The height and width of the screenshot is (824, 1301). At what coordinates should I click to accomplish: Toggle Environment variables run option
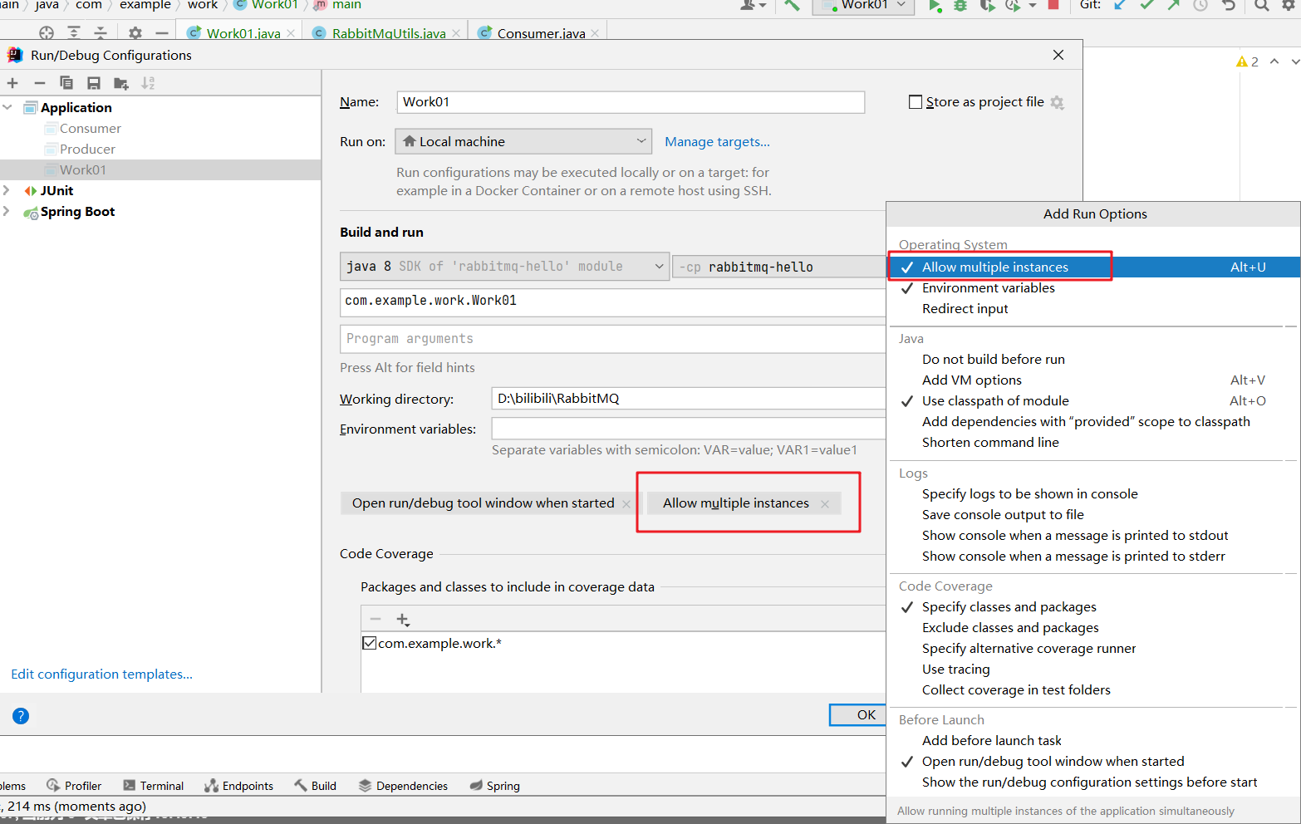[1093, 287]
